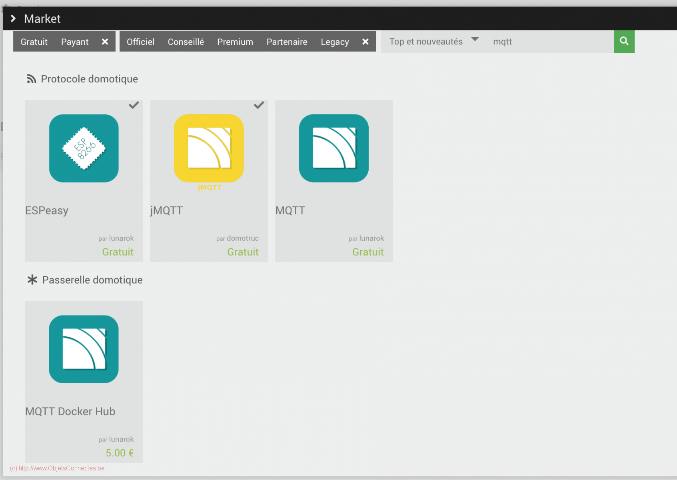Screen dimensions: 677x480
Task: Open the MQTT plugin icon by lunarok
Action: click(334, 148)
